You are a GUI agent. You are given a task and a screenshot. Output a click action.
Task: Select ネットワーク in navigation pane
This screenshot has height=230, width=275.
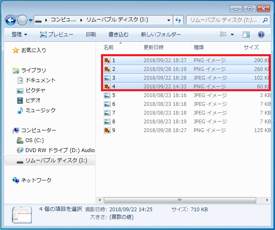(x=36, y=180)
